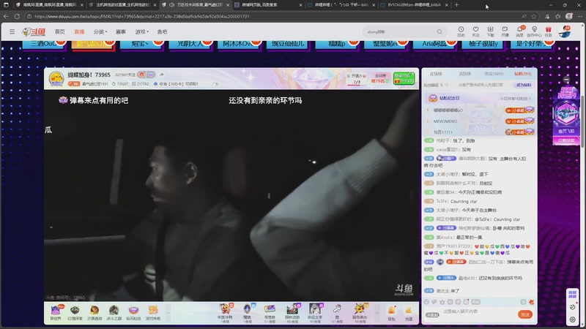Click the orange 发送 send button
This screenshot has width=586, height=329.
click(x=525, y=314)
